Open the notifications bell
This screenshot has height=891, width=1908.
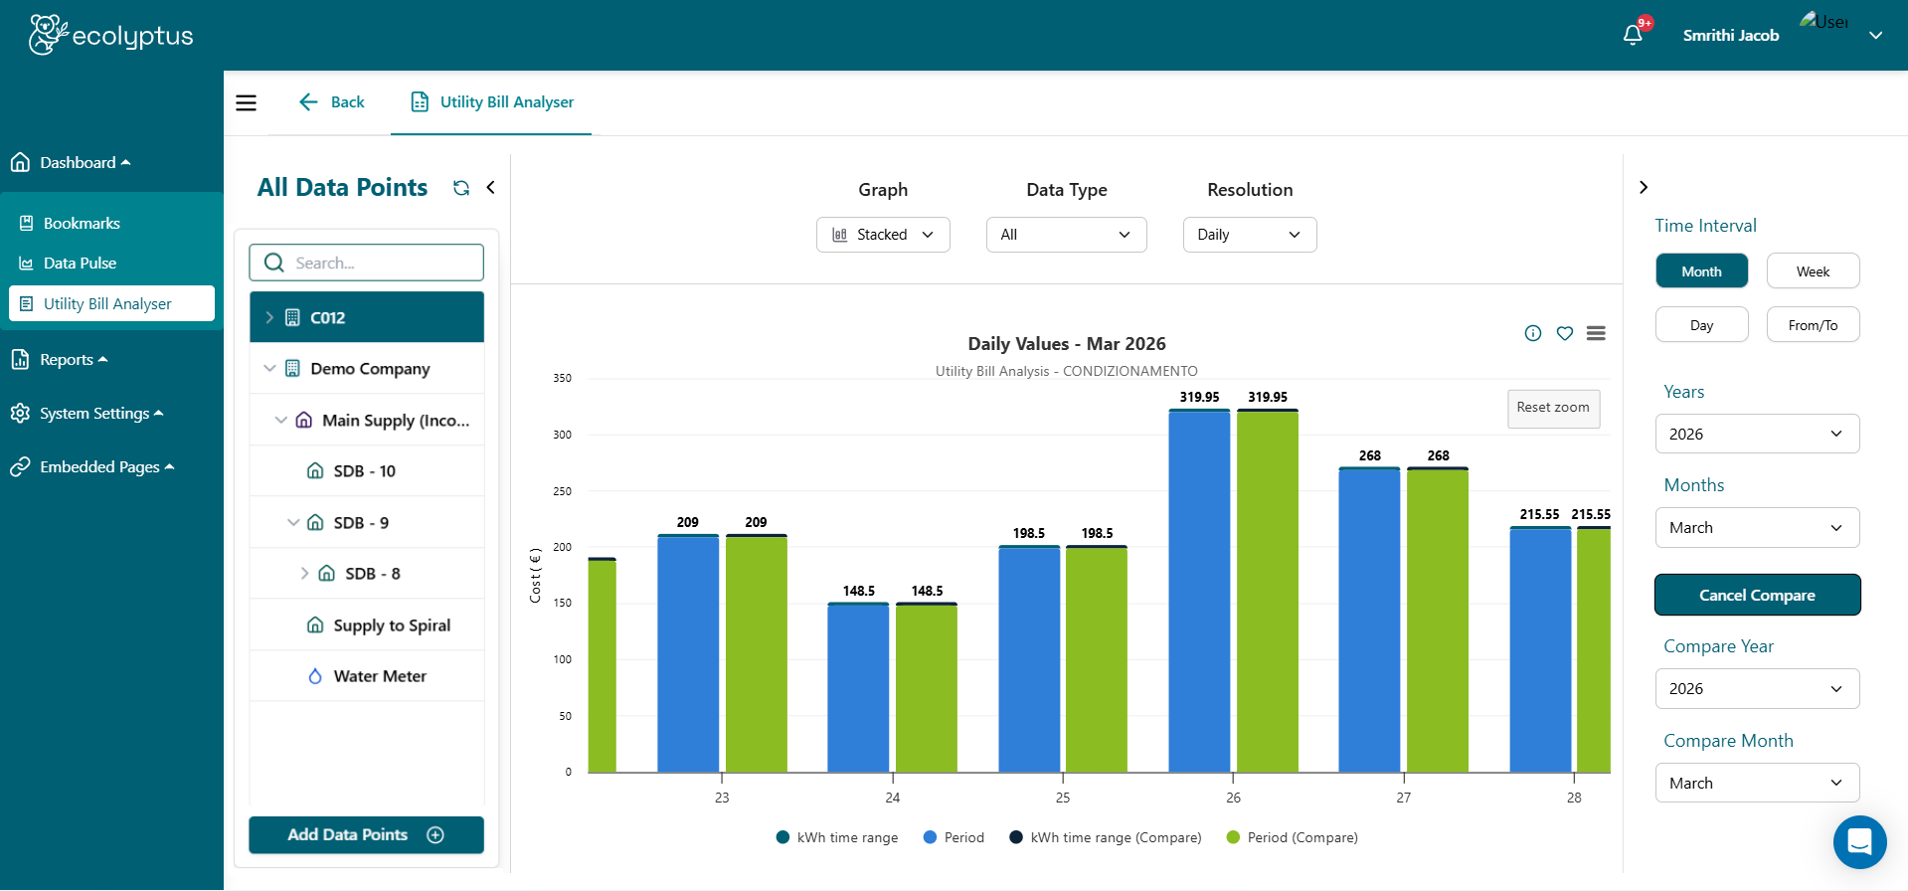pos(1632,35)
